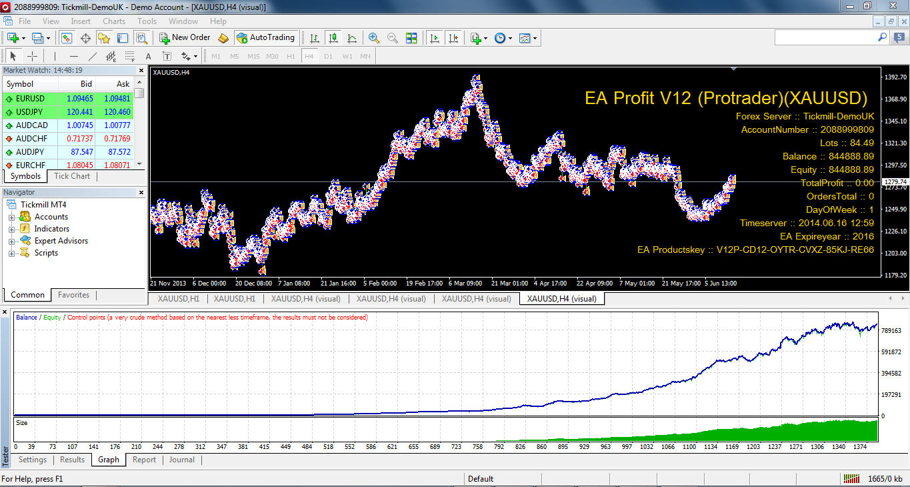Click the Zoom In magnifier icon
Screen dimensions: 910x487
click(x=373, y=38)
